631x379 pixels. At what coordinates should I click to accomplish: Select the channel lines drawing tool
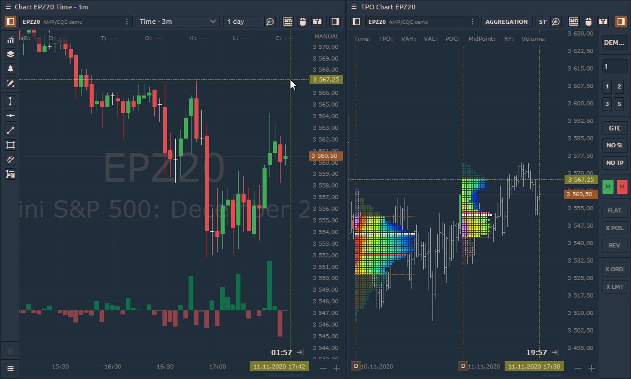[10, 160]
